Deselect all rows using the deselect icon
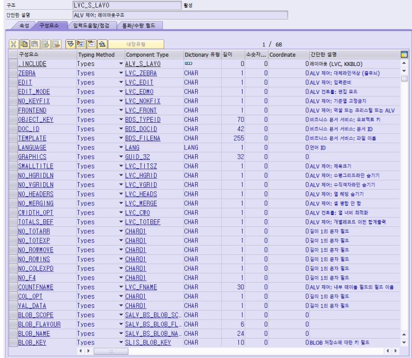Screen dimensions: 412x358 (x=92, y=44)
